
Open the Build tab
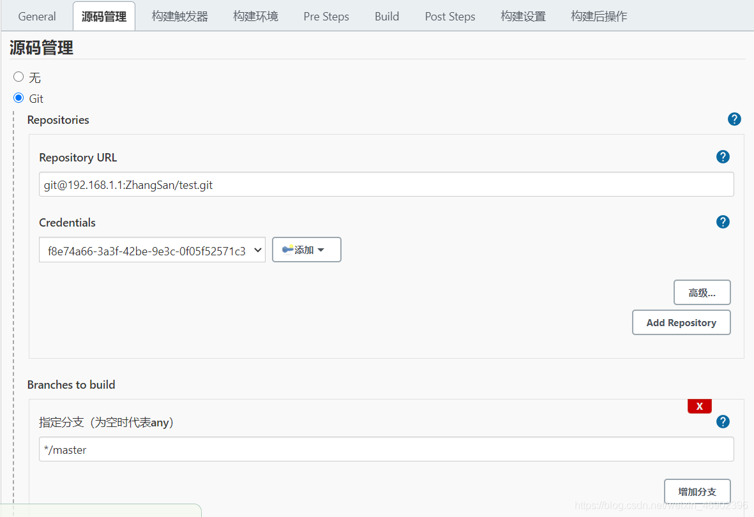click(387, 17)
